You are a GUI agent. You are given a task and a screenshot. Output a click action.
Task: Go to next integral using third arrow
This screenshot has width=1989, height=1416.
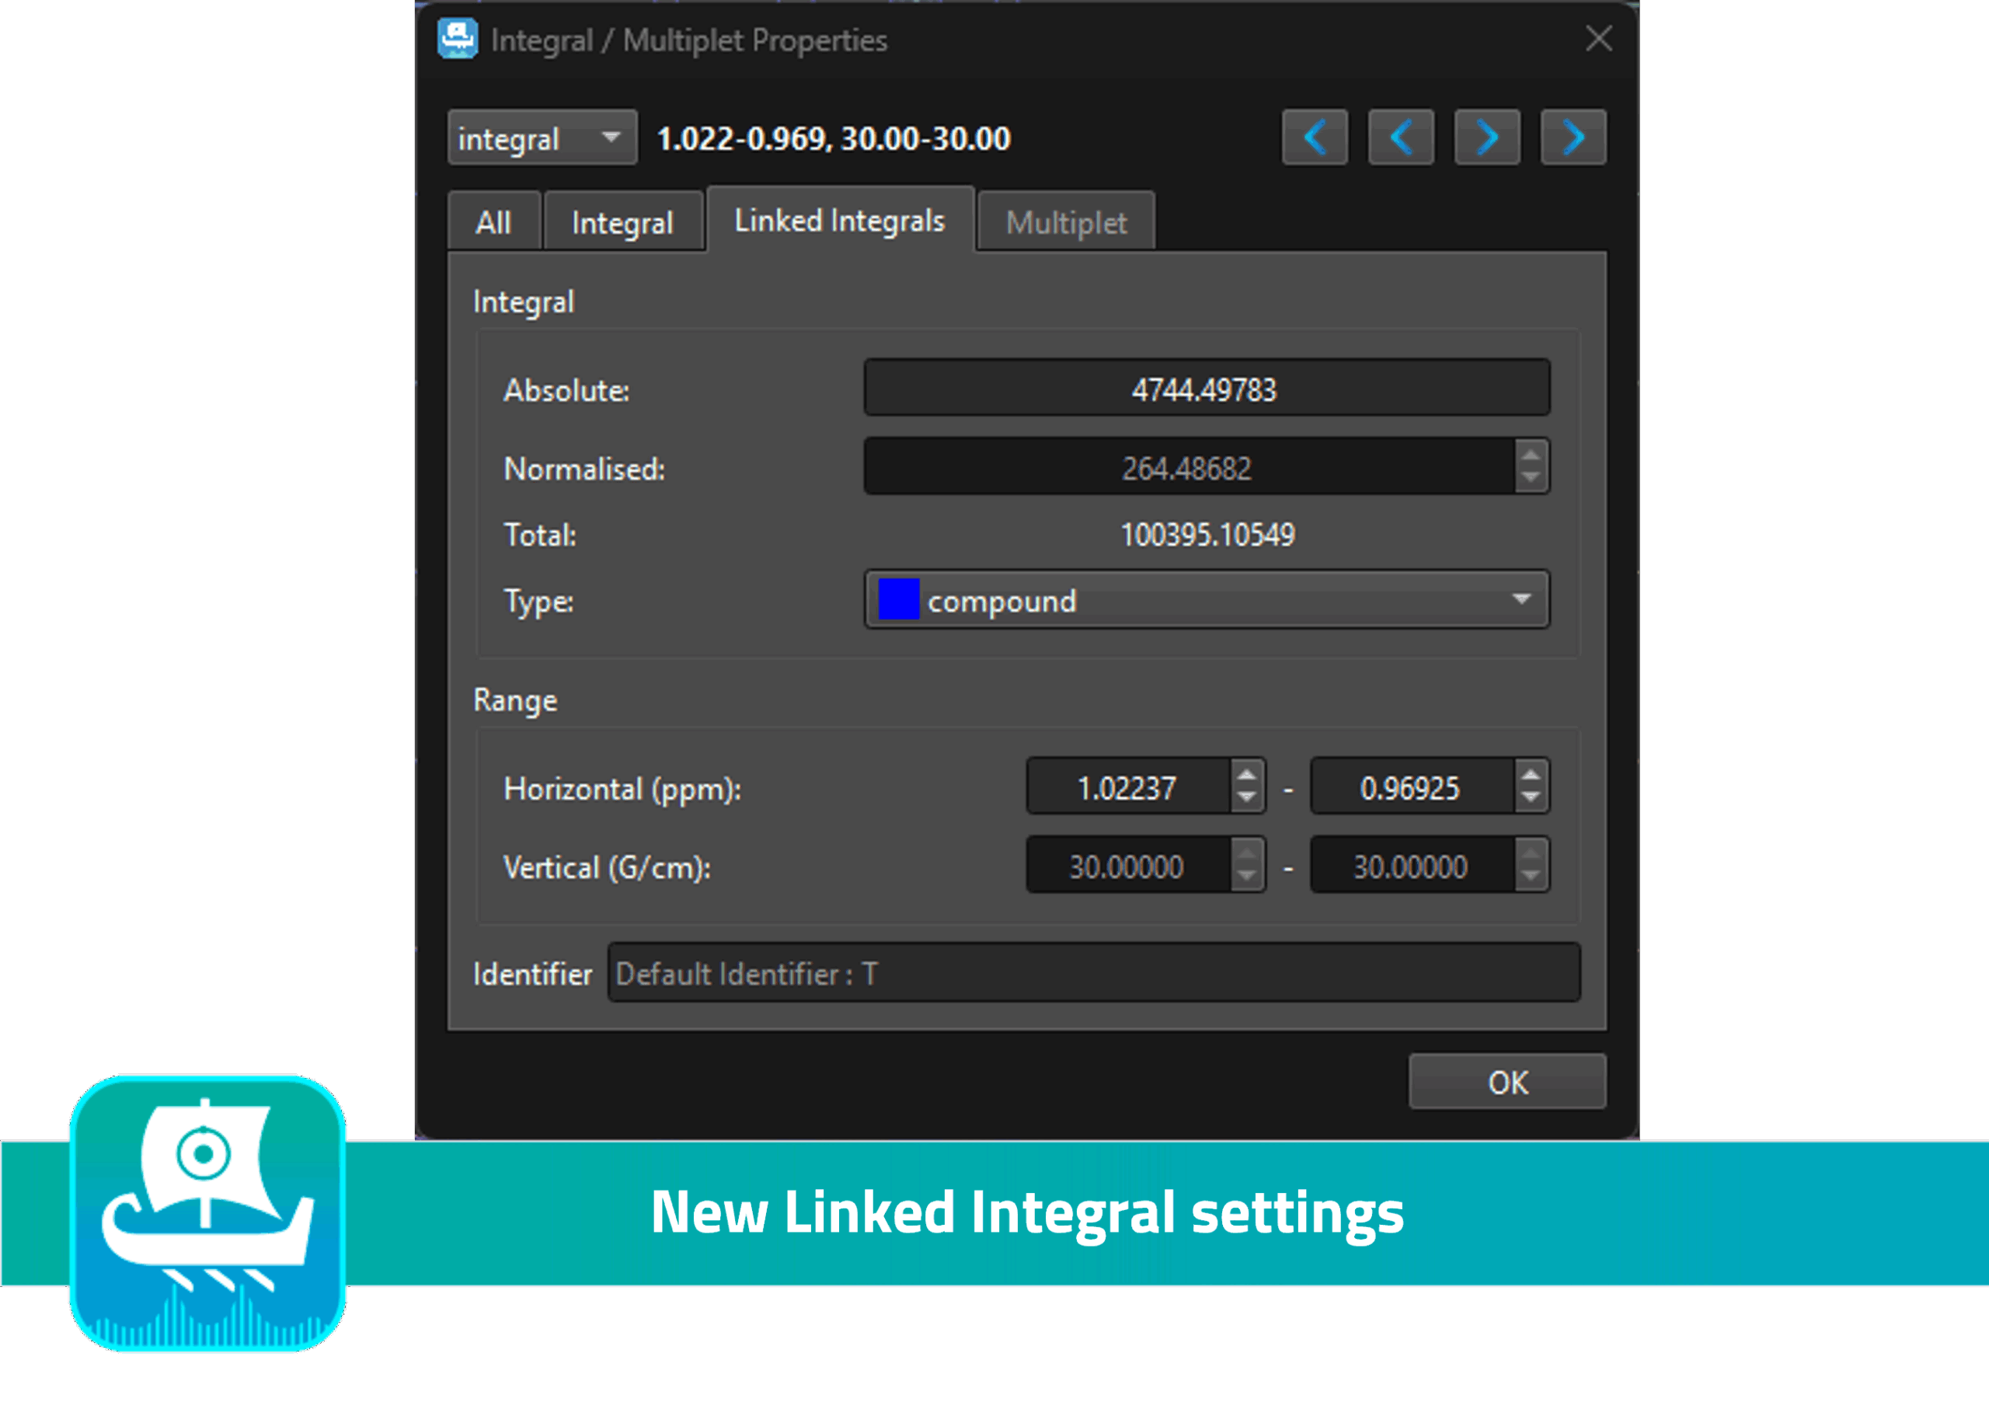(x=1486, y=137)
